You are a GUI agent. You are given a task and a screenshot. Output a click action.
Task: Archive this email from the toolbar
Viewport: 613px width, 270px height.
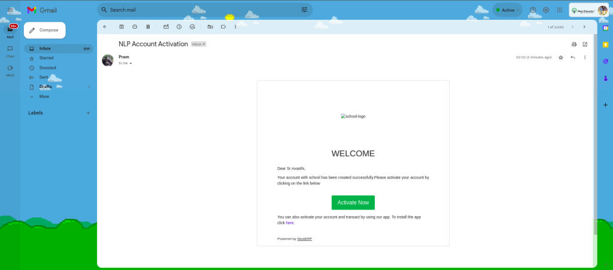click(122, 27)
